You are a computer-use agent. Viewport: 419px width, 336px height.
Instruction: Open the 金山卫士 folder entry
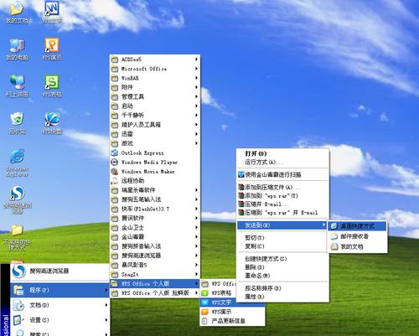pyautogui.click(x=155, y=228)
